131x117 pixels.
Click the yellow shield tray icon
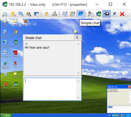click(x=115, y=115)
